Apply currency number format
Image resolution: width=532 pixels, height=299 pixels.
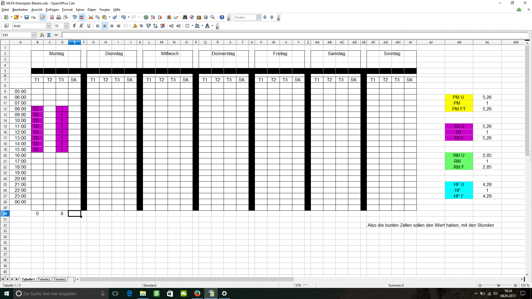tap(135, 26)
